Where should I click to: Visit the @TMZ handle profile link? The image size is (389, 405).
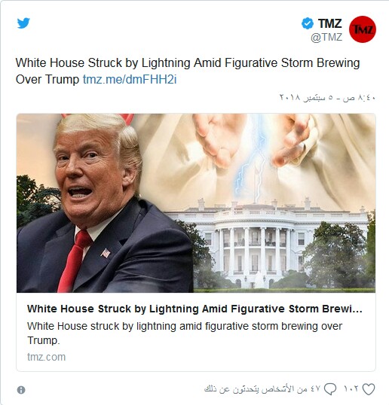326,38
